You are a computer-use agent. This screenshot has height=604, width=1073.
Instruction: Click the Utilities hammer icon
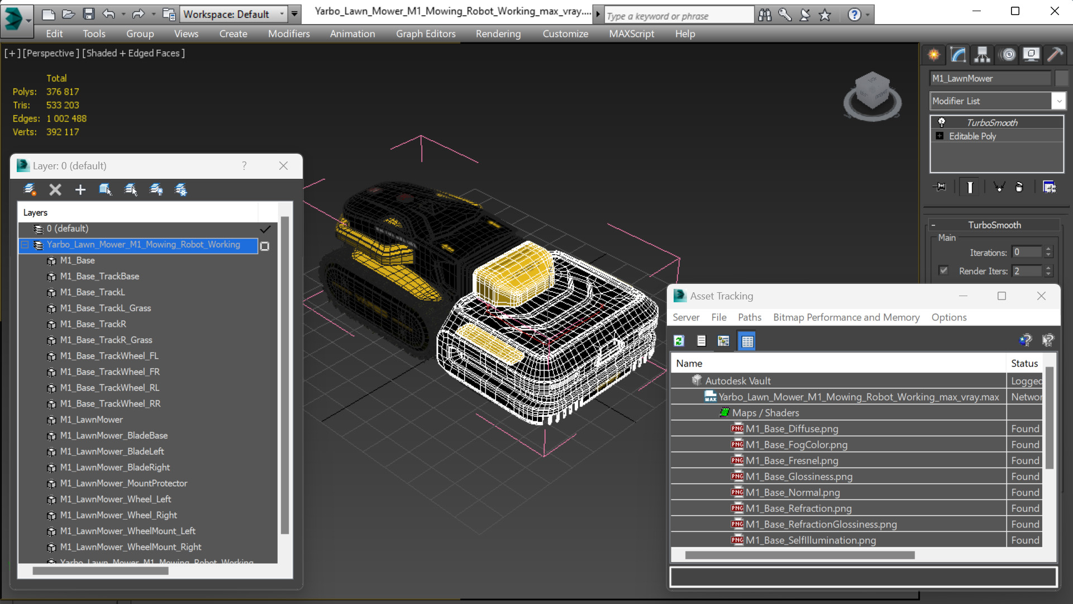pos(1055,55)
